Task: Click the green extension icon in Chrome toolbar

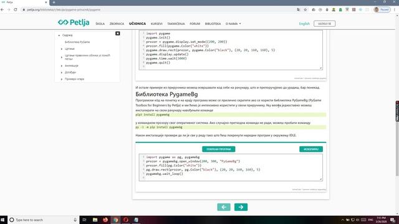Action: pyautogui.click(x=340, y=10)
